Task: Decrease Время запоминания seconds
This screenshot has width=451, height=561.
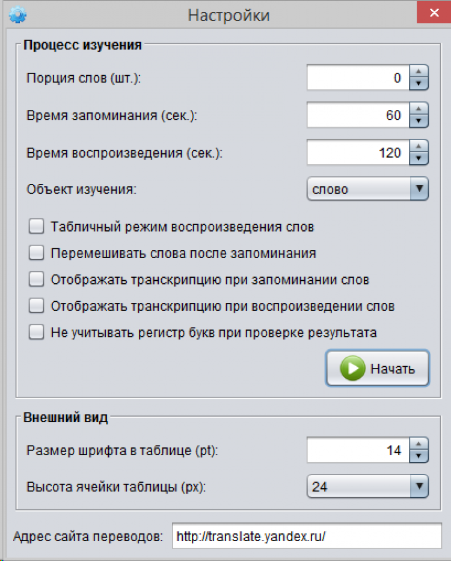Action: [x=419, y=121]
